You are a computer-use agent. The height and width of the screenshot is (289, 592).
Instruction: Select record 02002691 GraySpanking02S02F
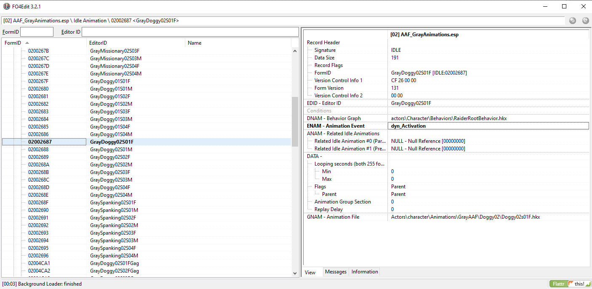(147, 218)
